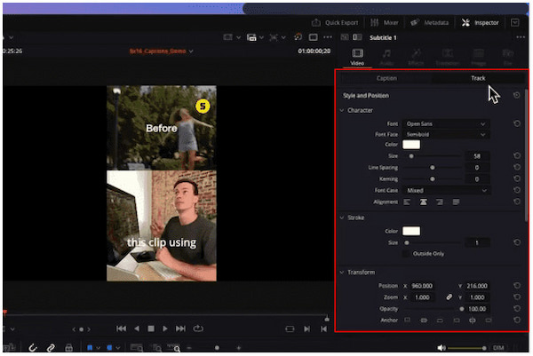Open the Font Case dropdown showing Mixed
Screen dimensions: 533x356
446,190
